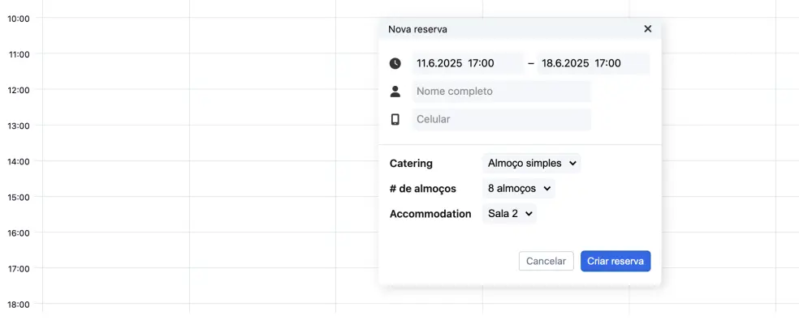The image size is (799, 320).
Task: Click the 17:00 slot in second calendar column
Action: point(262,286)
